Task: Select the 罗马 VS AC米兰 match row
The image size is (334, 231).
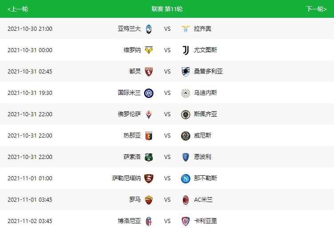Action: click(x=167, y=200)
